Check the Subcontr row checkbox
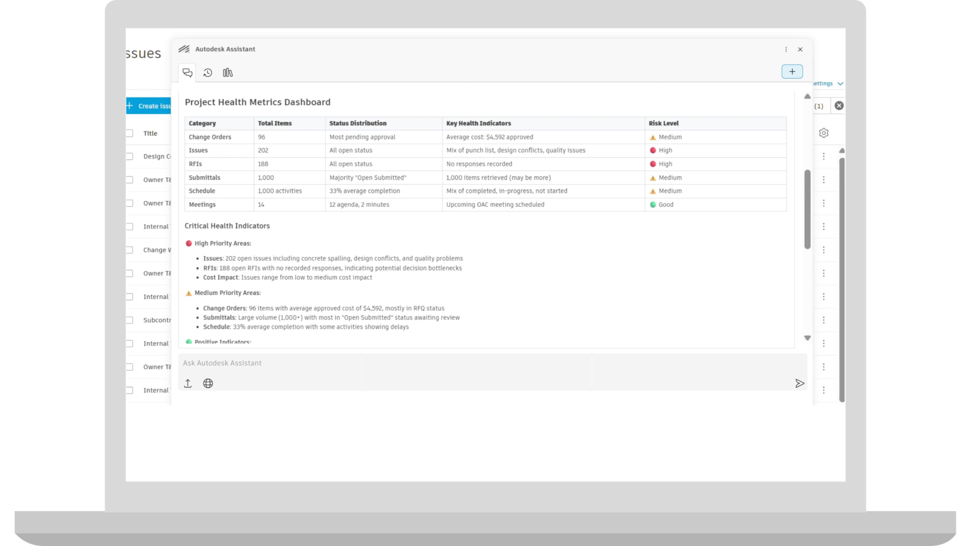The image size is (971, 546). point(129,320)
